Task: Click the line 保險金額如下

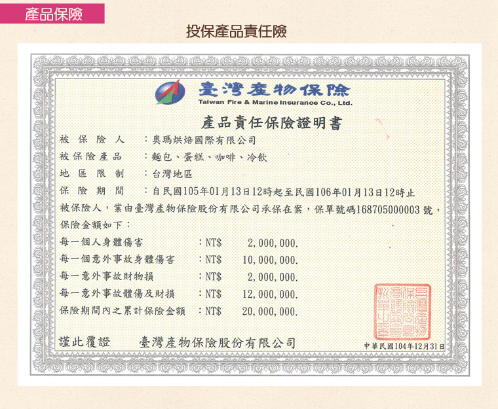Action: [x=94, y=225]
